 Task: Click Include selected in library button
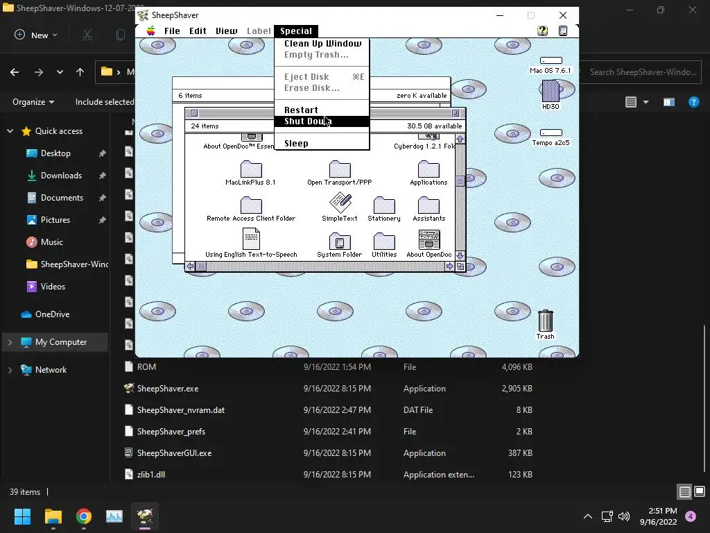(x=105, y=102)
